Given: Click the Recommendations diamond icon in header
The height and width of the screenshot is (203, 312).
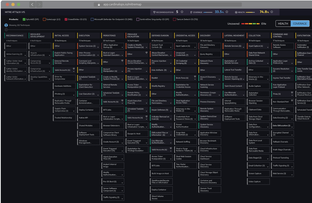Looking at the screenshot, I should coord(154,12).
